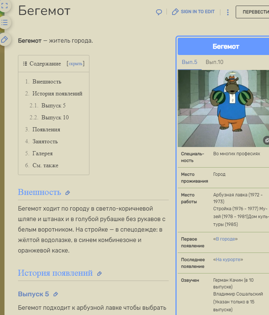The image size is (269, 315).
Task: Click the Последнее появление label
Action: coord(193,263)
